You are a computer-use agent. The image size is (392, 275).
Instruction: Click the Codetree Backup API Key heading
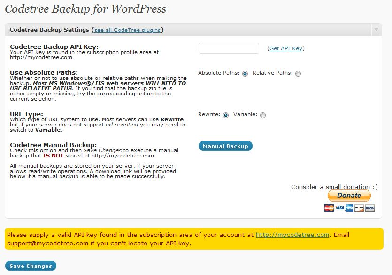(54, 47)
